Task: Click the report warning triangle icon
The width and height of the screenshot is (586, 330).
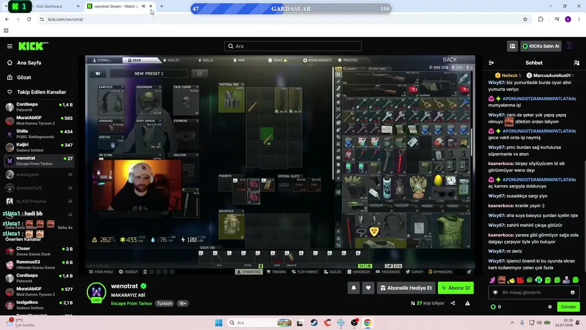Action: [467, 303]
